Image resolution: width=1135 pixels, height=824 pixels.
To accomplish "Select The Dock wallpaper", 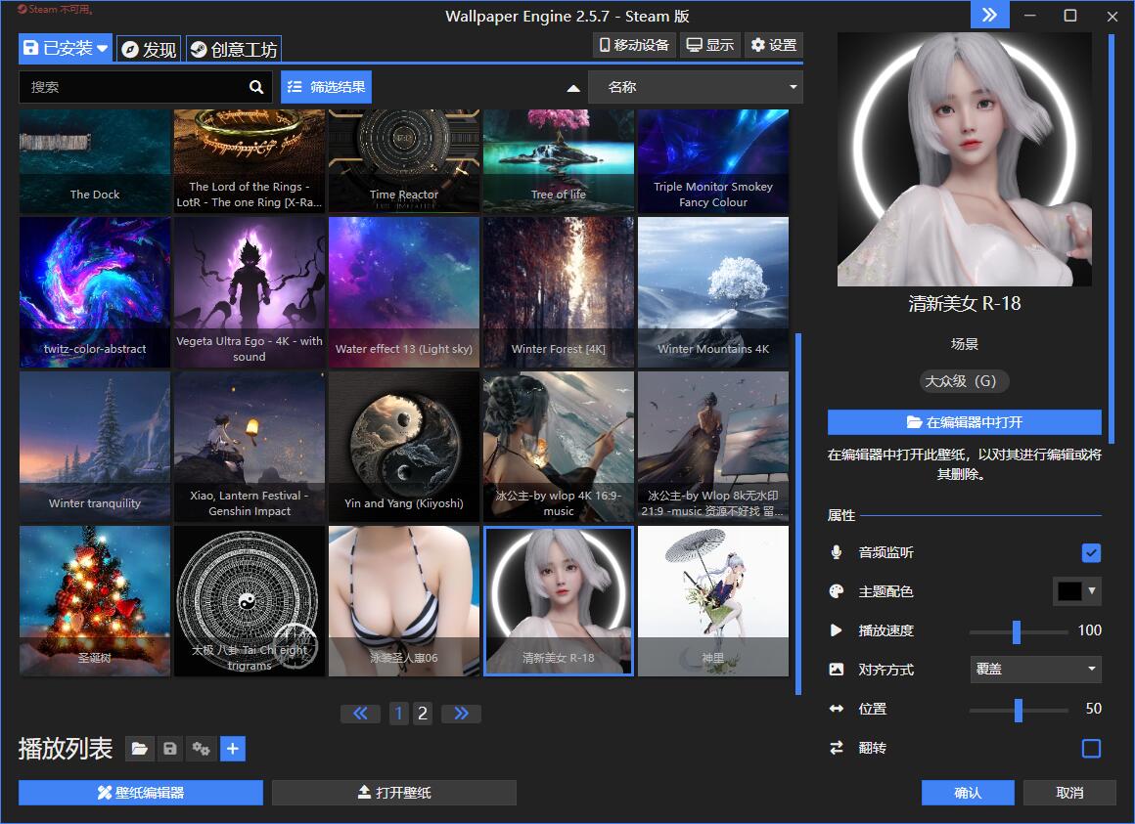I will pos(95,161).
